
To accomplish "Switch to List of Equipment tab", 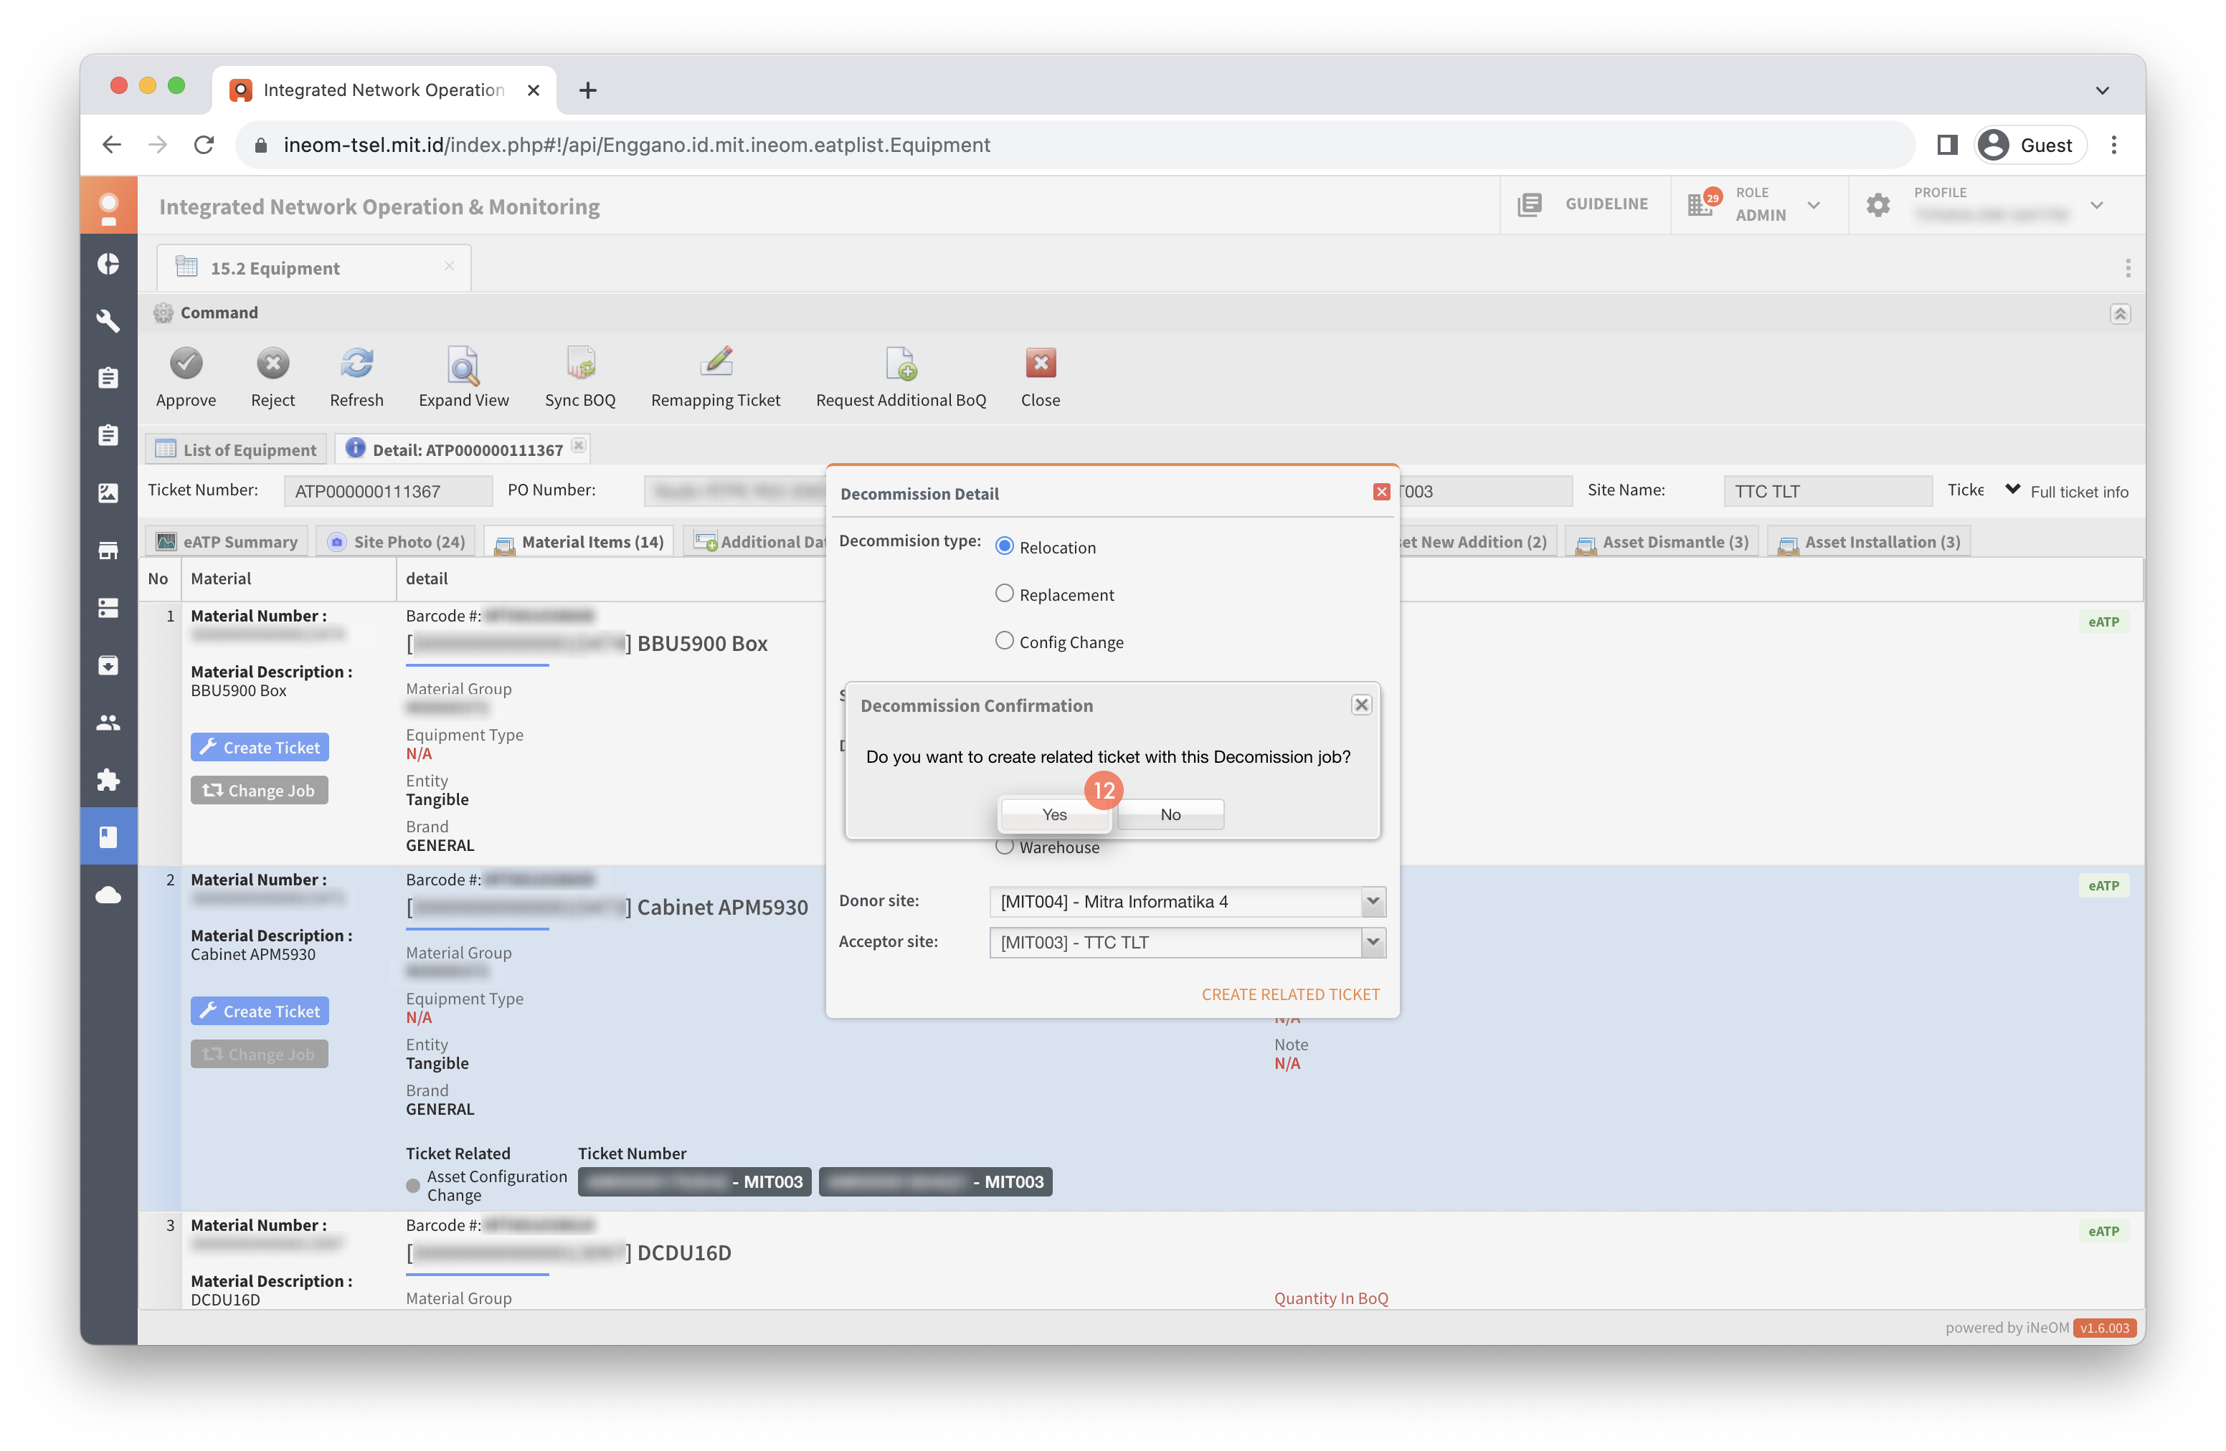I will [236, 449].
